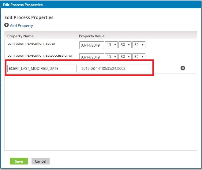Click the 2019-03-14T08:35:24.000Z value field
The image size is (202, 170).
(x=114, y=68)
